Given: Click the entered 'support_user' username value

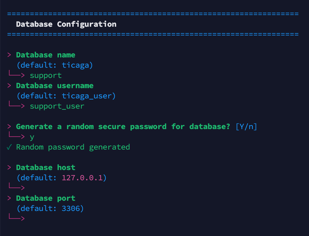Looking at the screenshot, I should [x=57, y=106].
